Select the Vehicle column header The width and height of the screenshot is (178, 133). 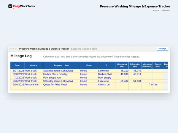point(34,65)
